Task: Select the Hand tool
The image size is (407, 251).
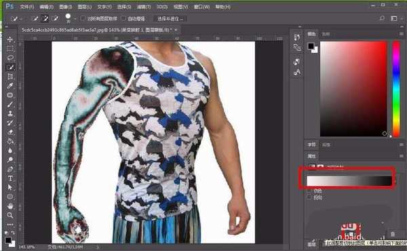Action: (10, 206)
